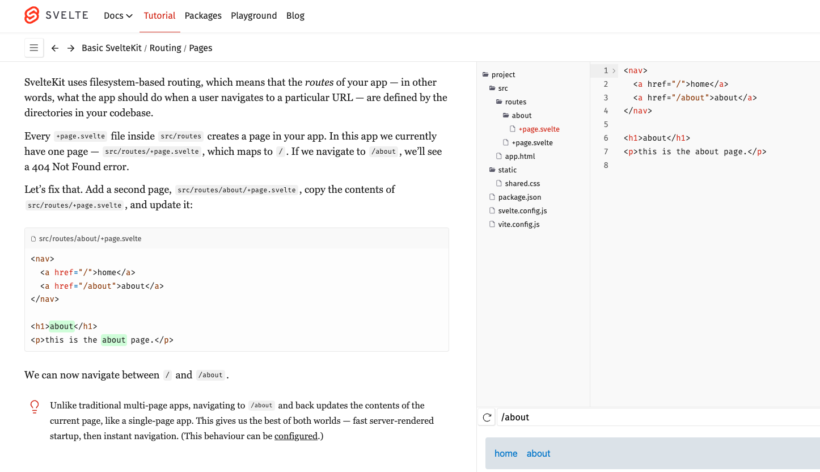Viewport: 820px width, 472px height.
Task: Open shared.css in the file tree
Action: coord(522,183)
